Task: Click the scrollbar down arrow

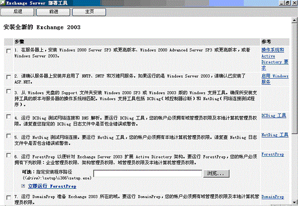Action: point(295,202)
